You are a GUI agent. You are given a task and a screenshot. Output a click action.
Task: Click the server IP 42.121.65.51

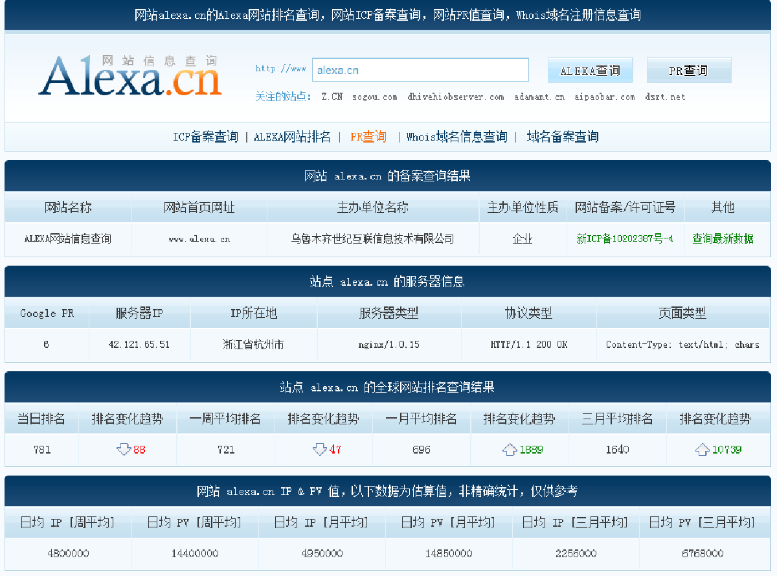139,344
